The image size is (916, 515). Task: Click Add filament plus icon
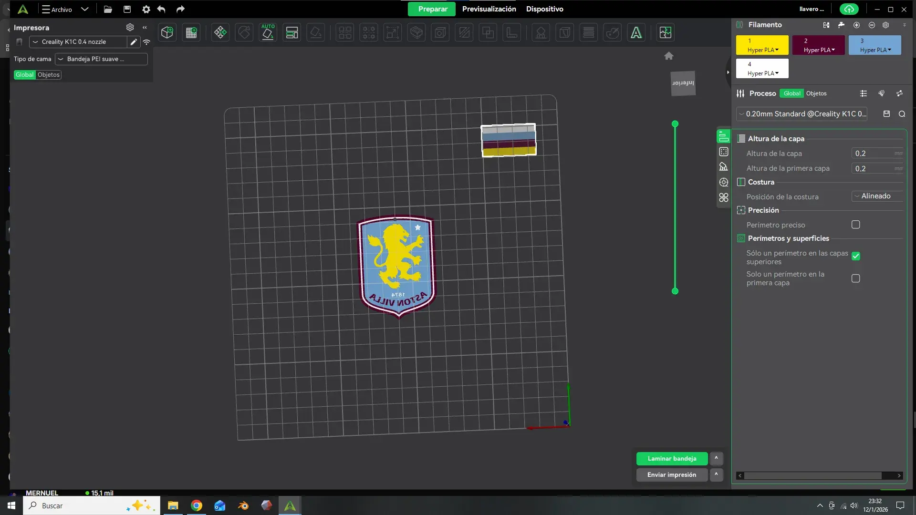[x=856, y=25]
